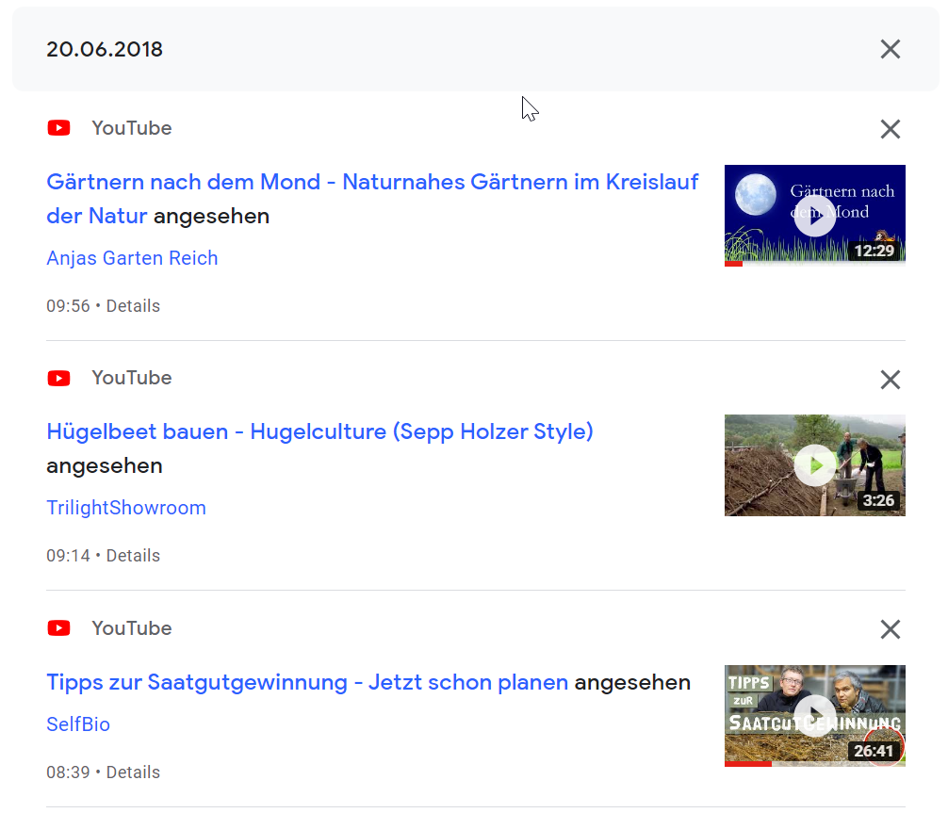Remove the Tipps zur Saatgutgewinnung entry
Viewport: 948px width, 813px height.
[x=890, y=629]
